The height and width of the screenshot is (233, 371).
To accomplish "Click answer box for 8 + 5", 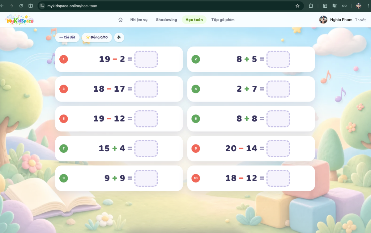I will [x=278, y=59].
